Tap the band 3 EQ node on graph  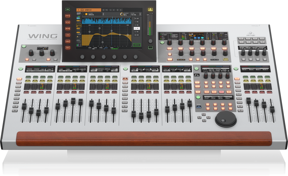[x=112, y=31]
